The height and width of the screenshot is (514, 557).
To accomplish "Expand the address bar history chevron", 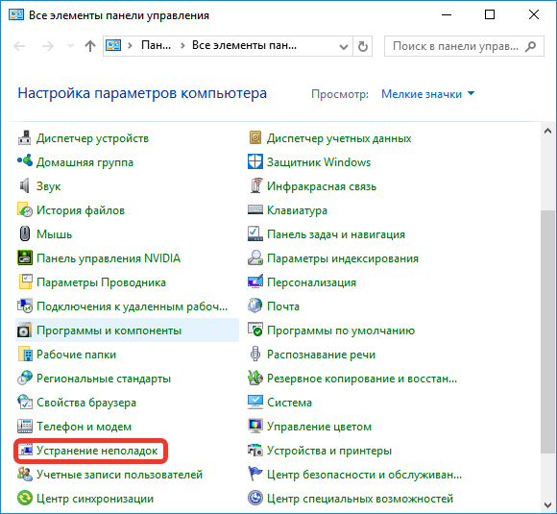I will pos(344,46).
